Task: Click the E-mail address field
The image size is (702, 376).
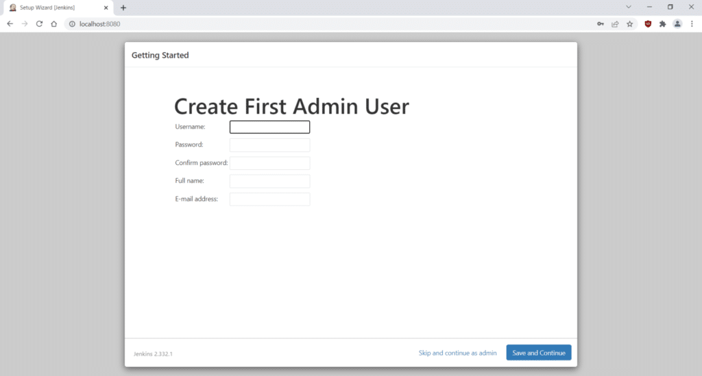Action: tap(269, 199)
